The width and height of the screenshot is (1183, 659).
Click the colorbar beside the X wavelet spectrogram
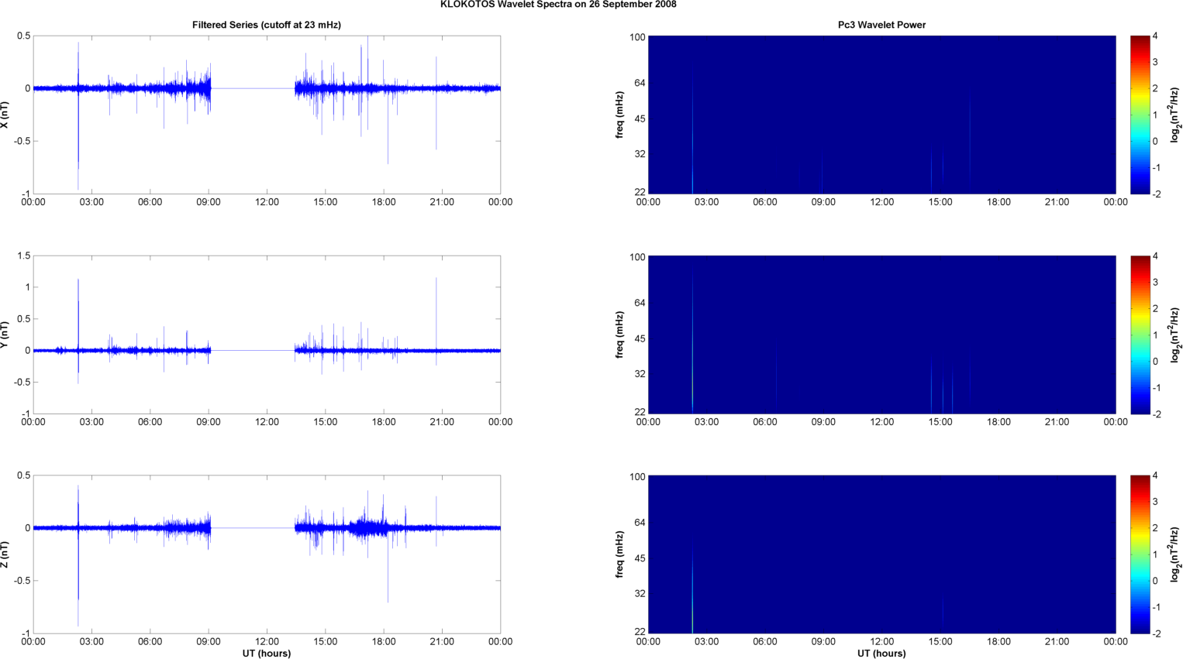pyautogui.click(x=1140, y=115)
